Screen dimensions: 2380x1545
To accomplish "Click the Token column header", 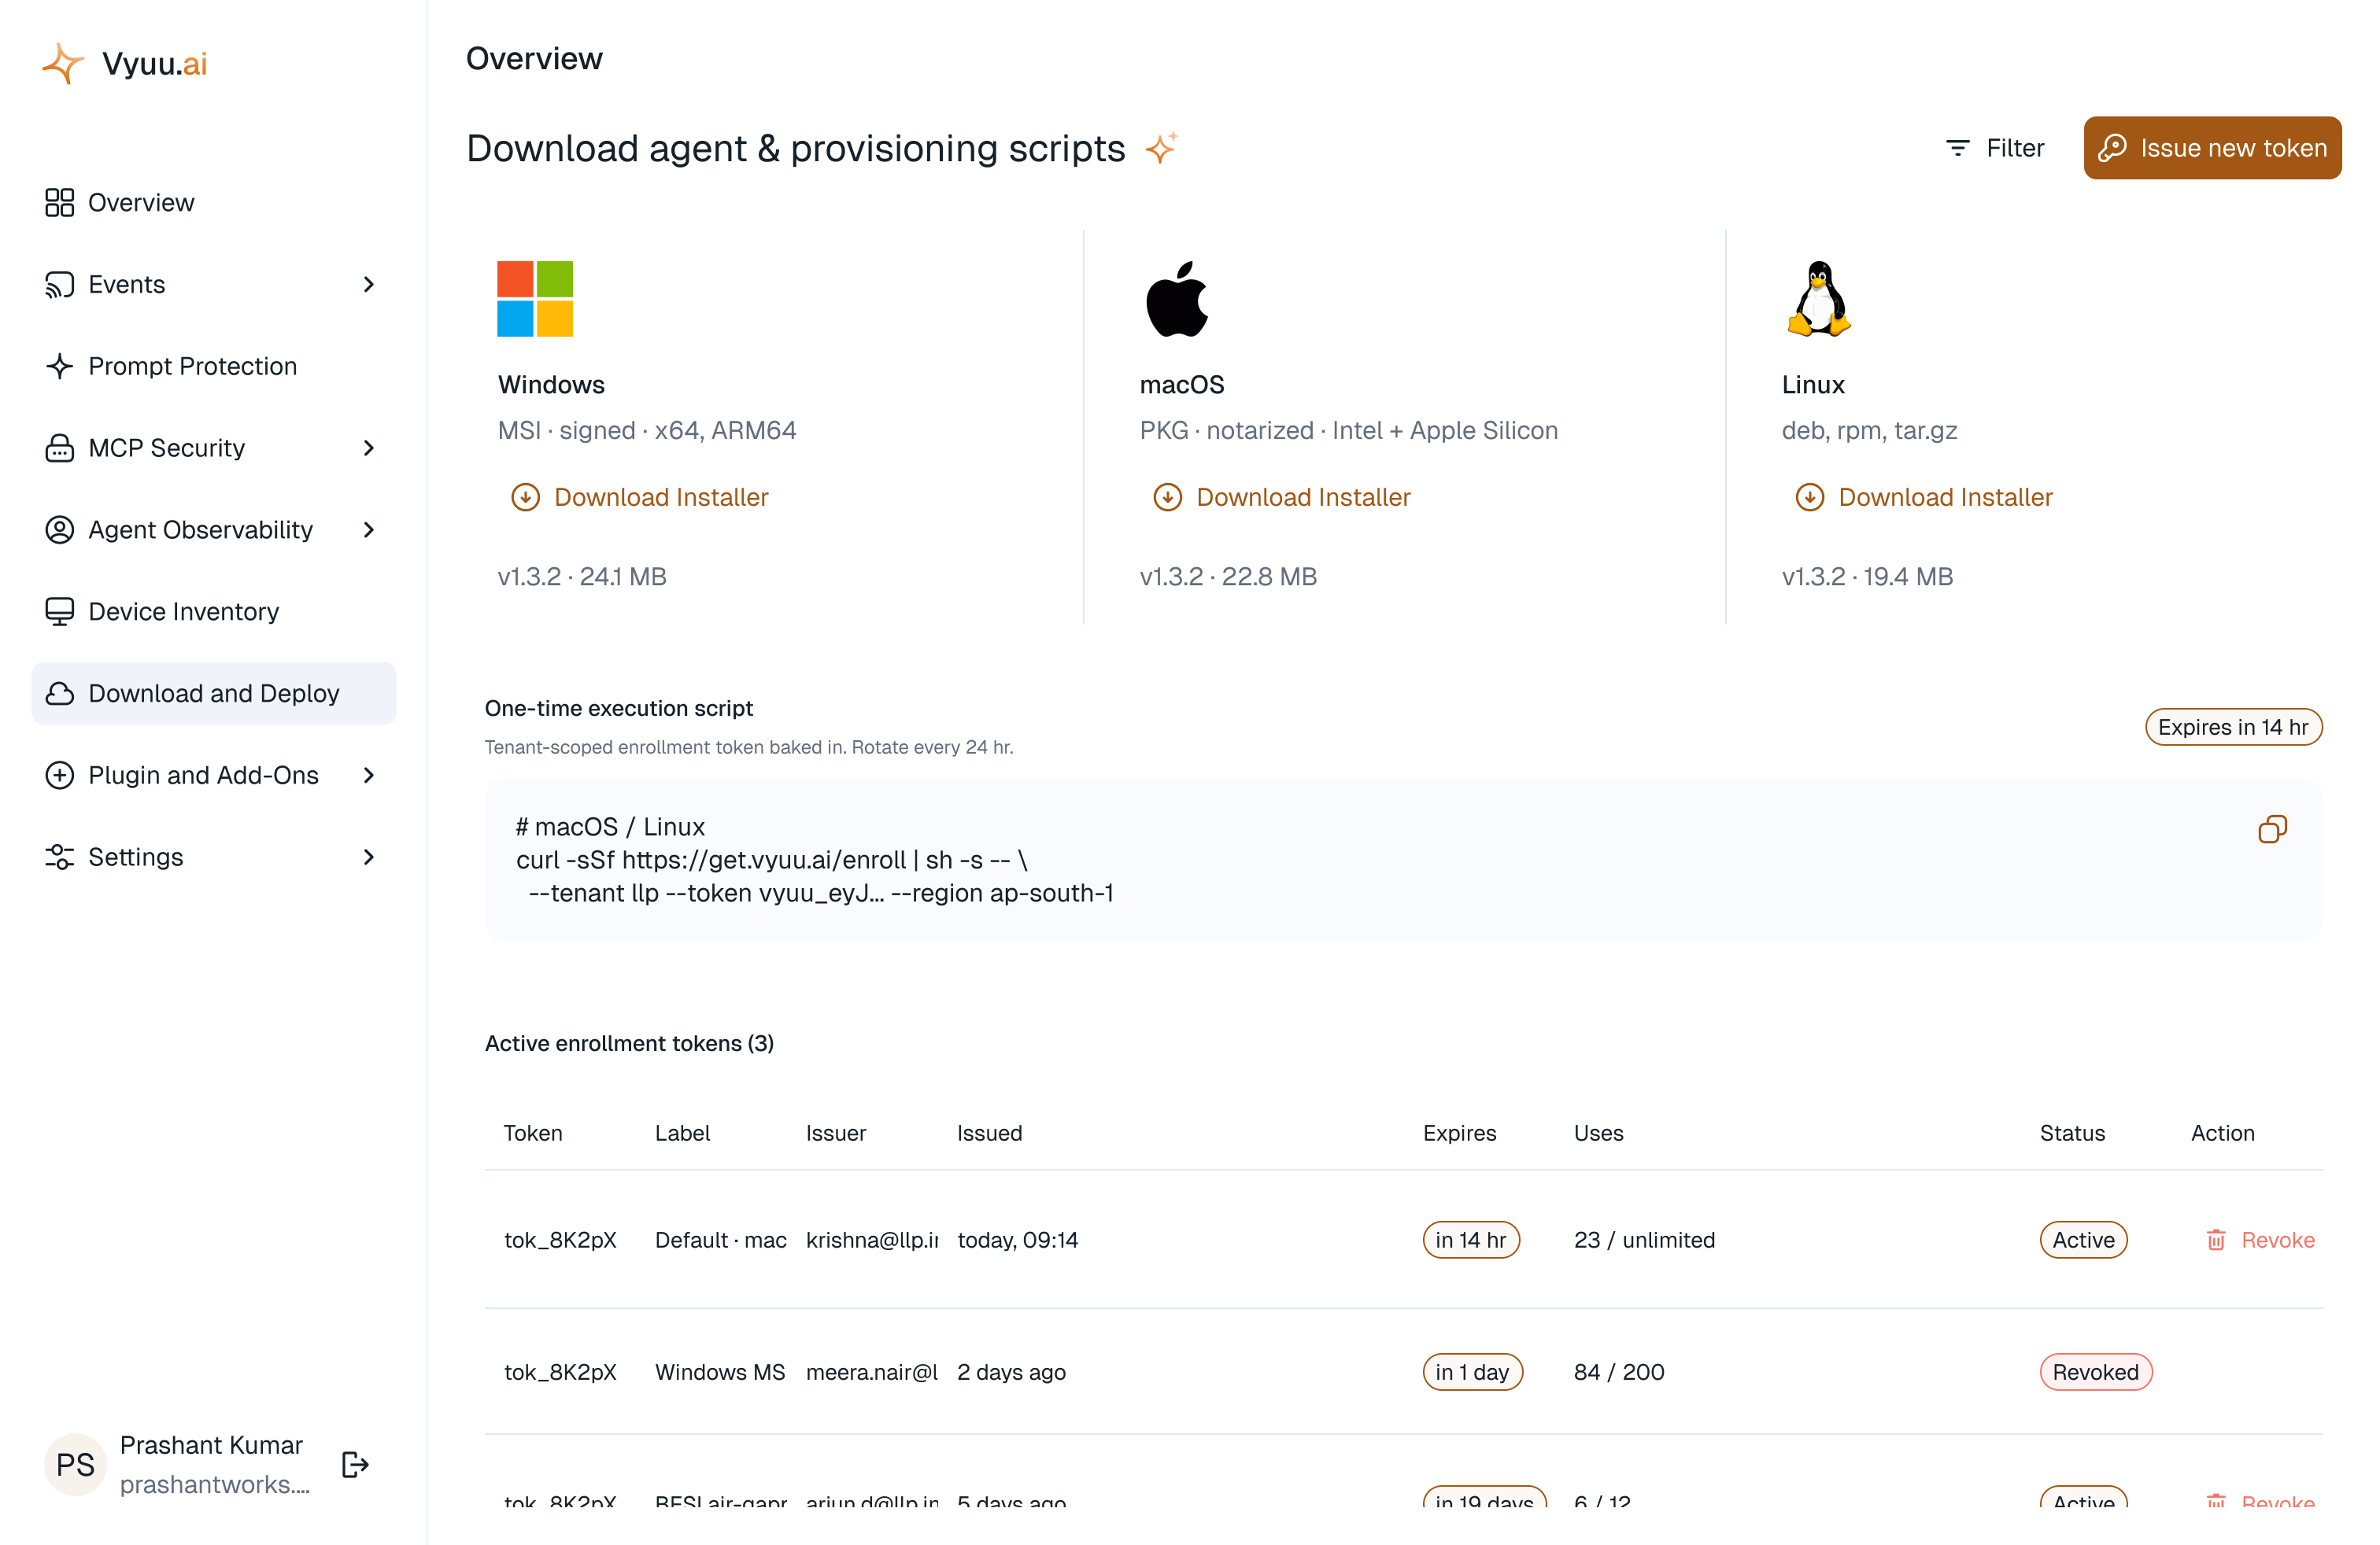I will pos(533,1134).
